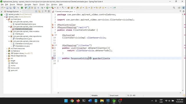The image size is (186, 104).
Task: Click the editor horizontal scrollbar right arrow
Action: pos(180,93)
